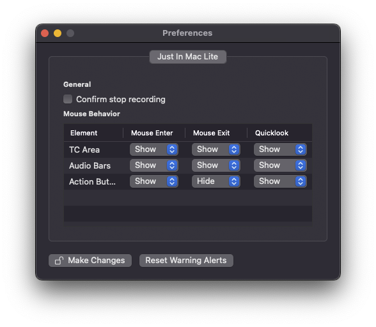Open the Action Buttons Mouse Enter dropdown
This screenshot has height=327, width=376.
click(x=154, y=181)
